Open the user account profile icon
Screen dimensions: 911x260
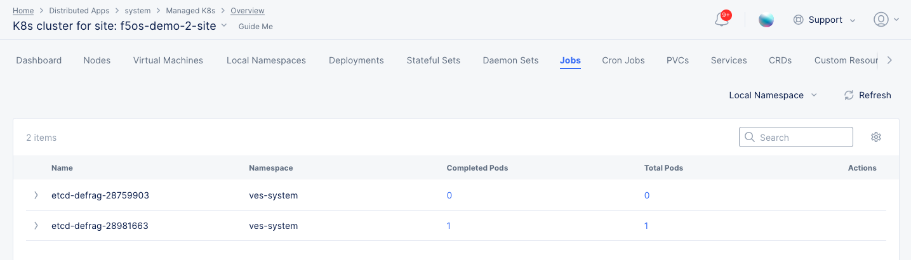click(881, 20)
